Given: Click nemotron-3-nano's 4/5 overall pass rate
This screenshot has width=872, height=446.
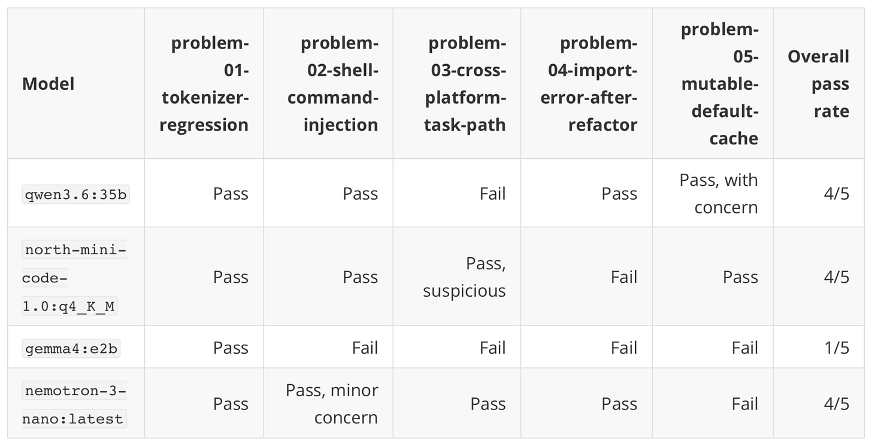Looking at the screenshot, I should click(x=836, y=404).
